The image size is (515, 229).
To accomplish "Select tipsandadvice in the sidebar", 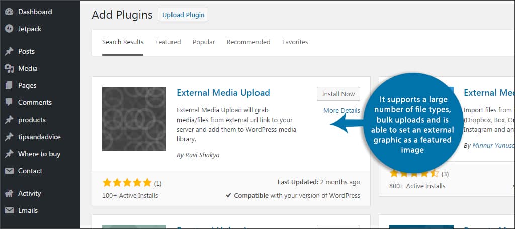I will pos(39,137).
